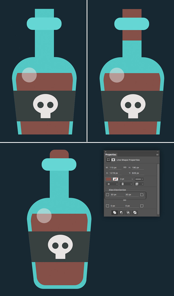Close the Properties panel

(106, 151)
